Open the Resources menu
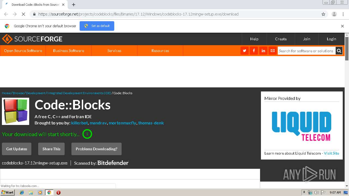This screenshot has width=349, height=196. [160, 51]
